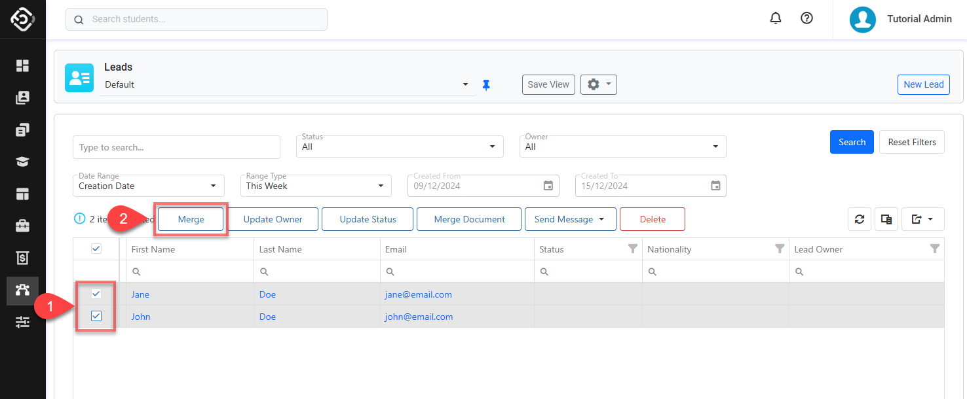This screenshot has width=967, height=399.
Task: Open the column chooser icon
Action: click(886, 220)
